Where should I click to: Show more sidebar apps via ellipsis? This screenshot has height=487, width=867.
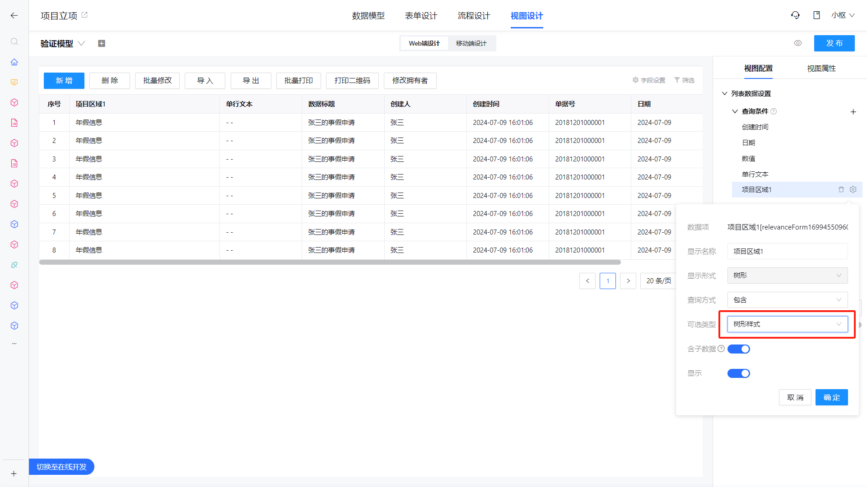[14, 344]
